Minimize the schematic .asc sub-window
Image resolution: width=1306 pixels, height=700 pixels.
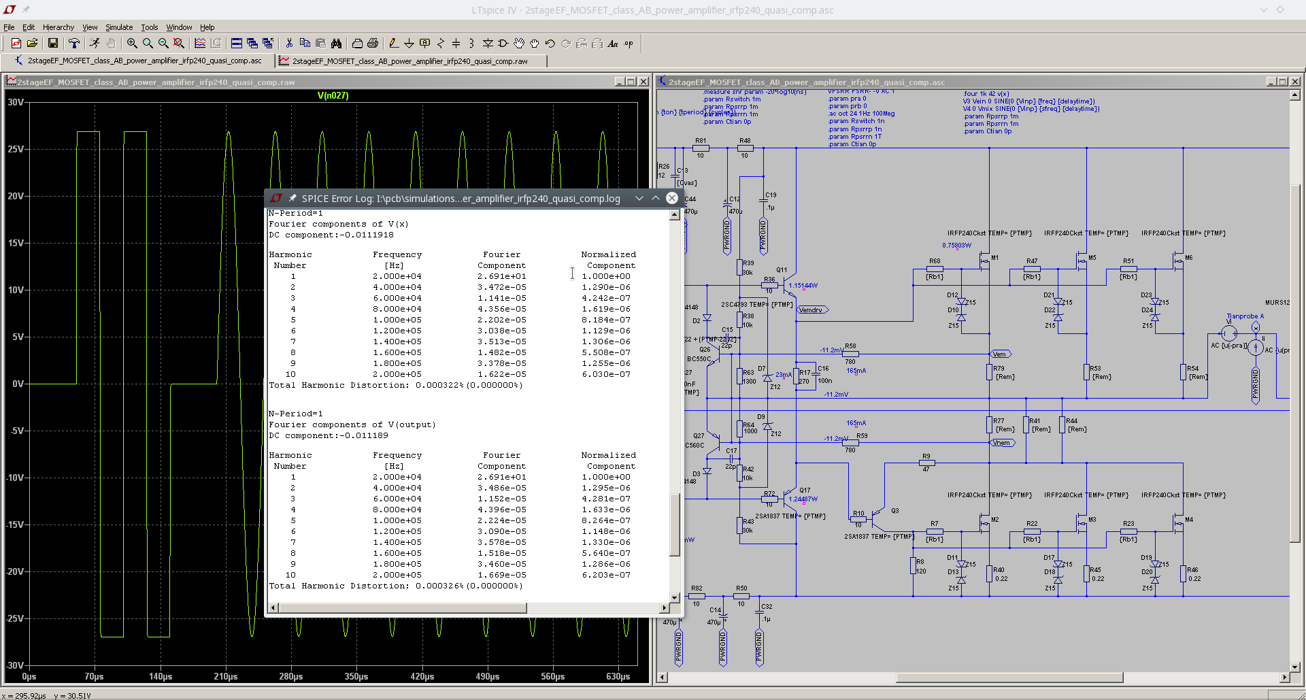click(x=1271, y=82)
